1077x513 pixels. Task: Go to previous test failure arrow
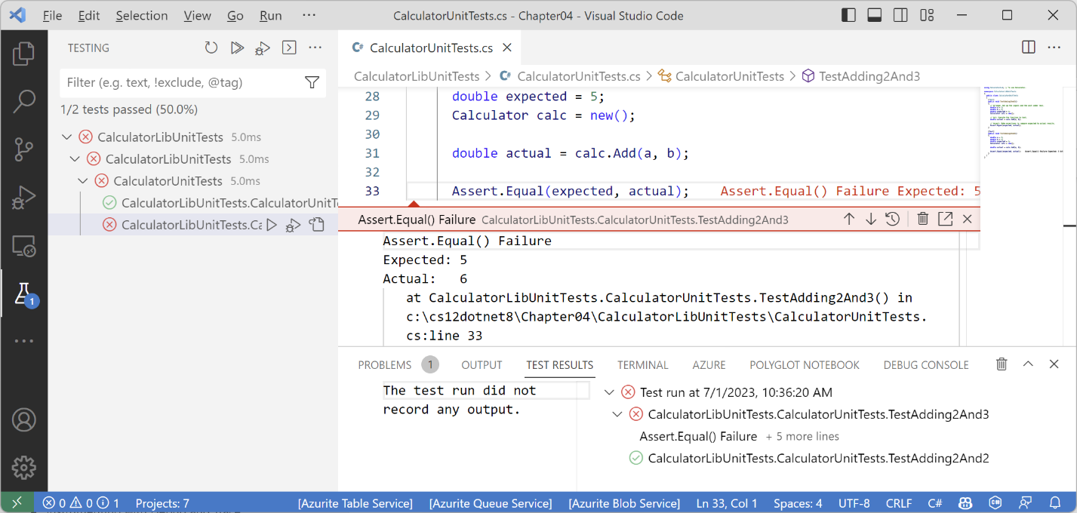point(849,220)
